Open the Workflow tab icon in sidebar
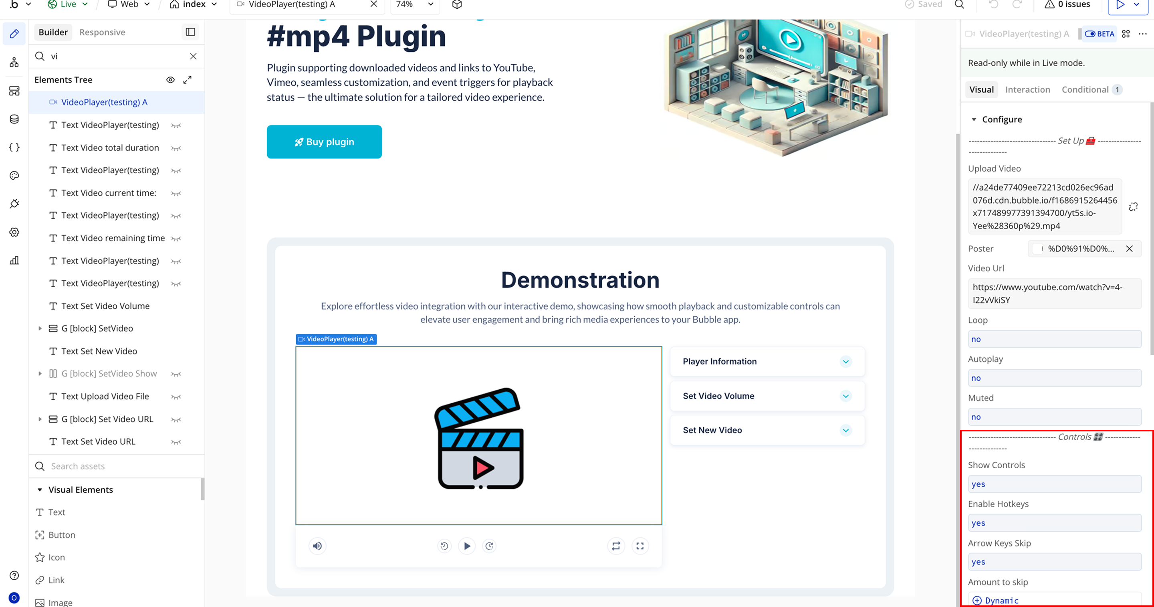 coord(14,62)
